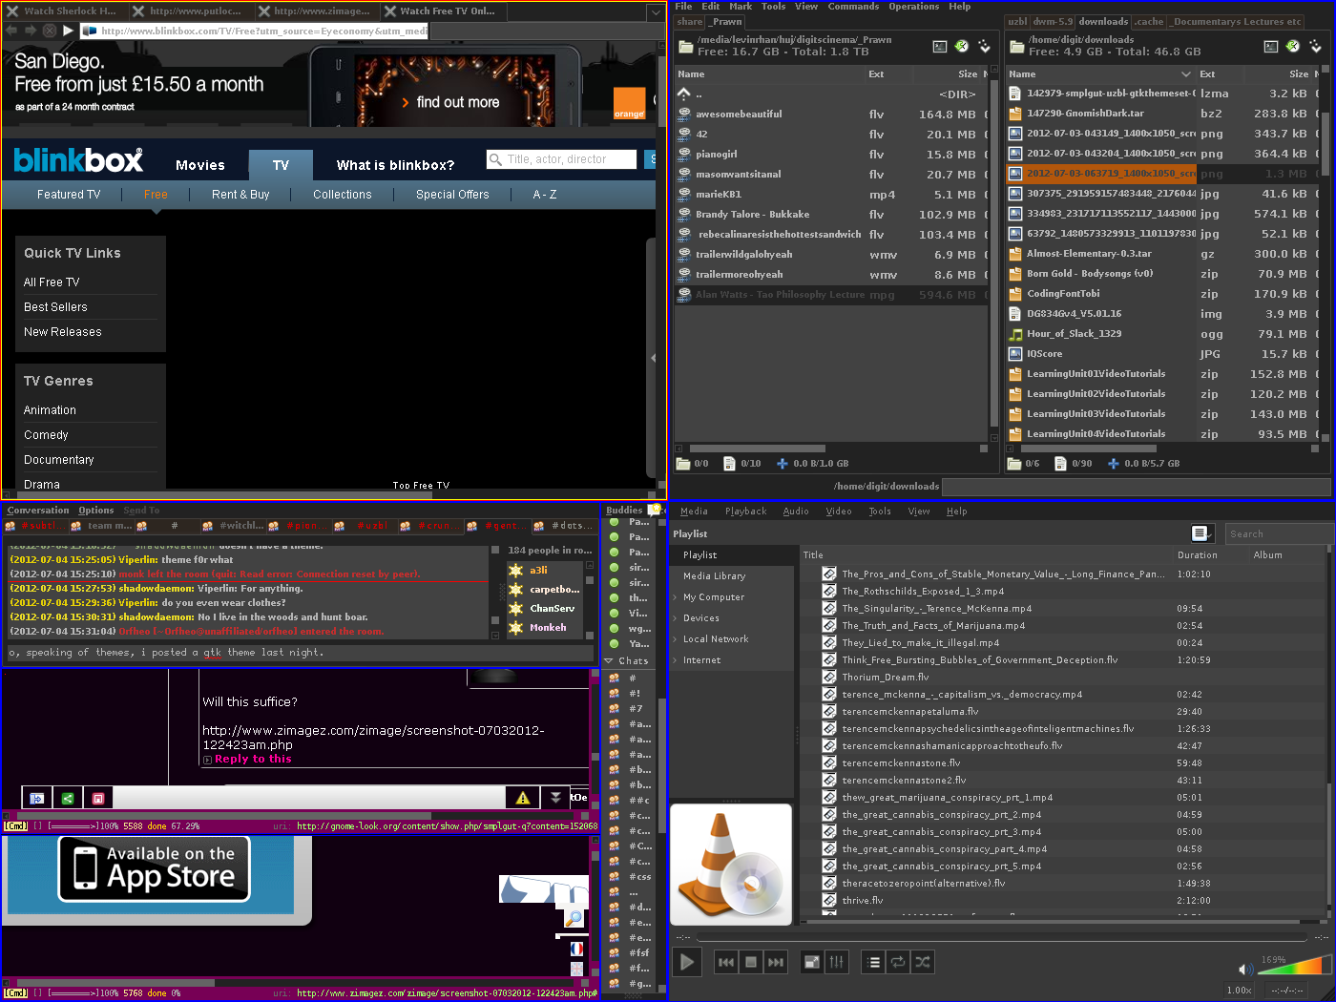
Task: Click the pink square icon in uzbl toolbar
Action: pyautogui.click(x=98, y=798)
